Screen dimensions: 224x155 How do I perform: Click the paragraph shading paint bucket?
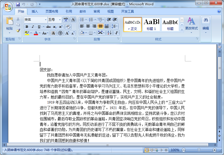tap(82, 33)
